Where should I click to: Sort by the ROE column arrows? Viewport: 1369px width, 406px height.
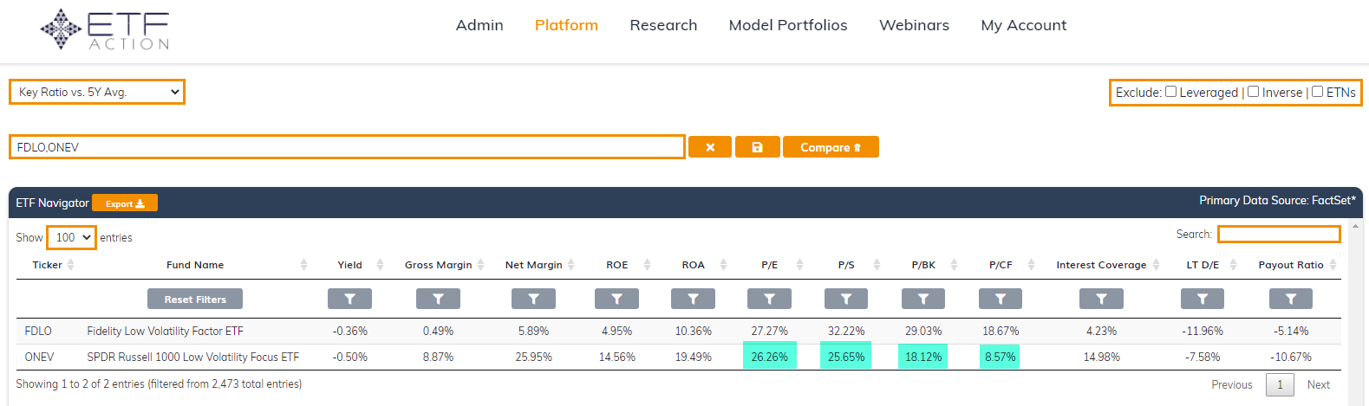click(x=647, y=265)
